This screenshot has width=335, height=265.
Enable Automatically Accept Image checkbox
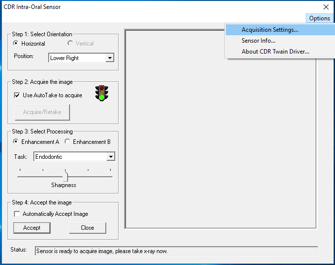[17, 214]
